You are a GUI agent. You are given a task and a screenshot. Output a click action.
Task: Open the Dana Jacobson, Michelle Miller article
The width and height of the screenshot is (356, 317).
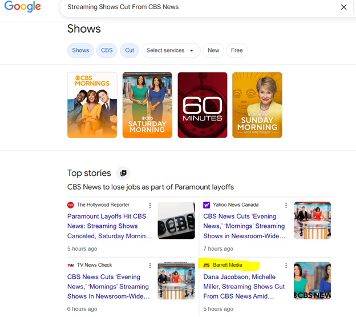click(x=244, y=287)
